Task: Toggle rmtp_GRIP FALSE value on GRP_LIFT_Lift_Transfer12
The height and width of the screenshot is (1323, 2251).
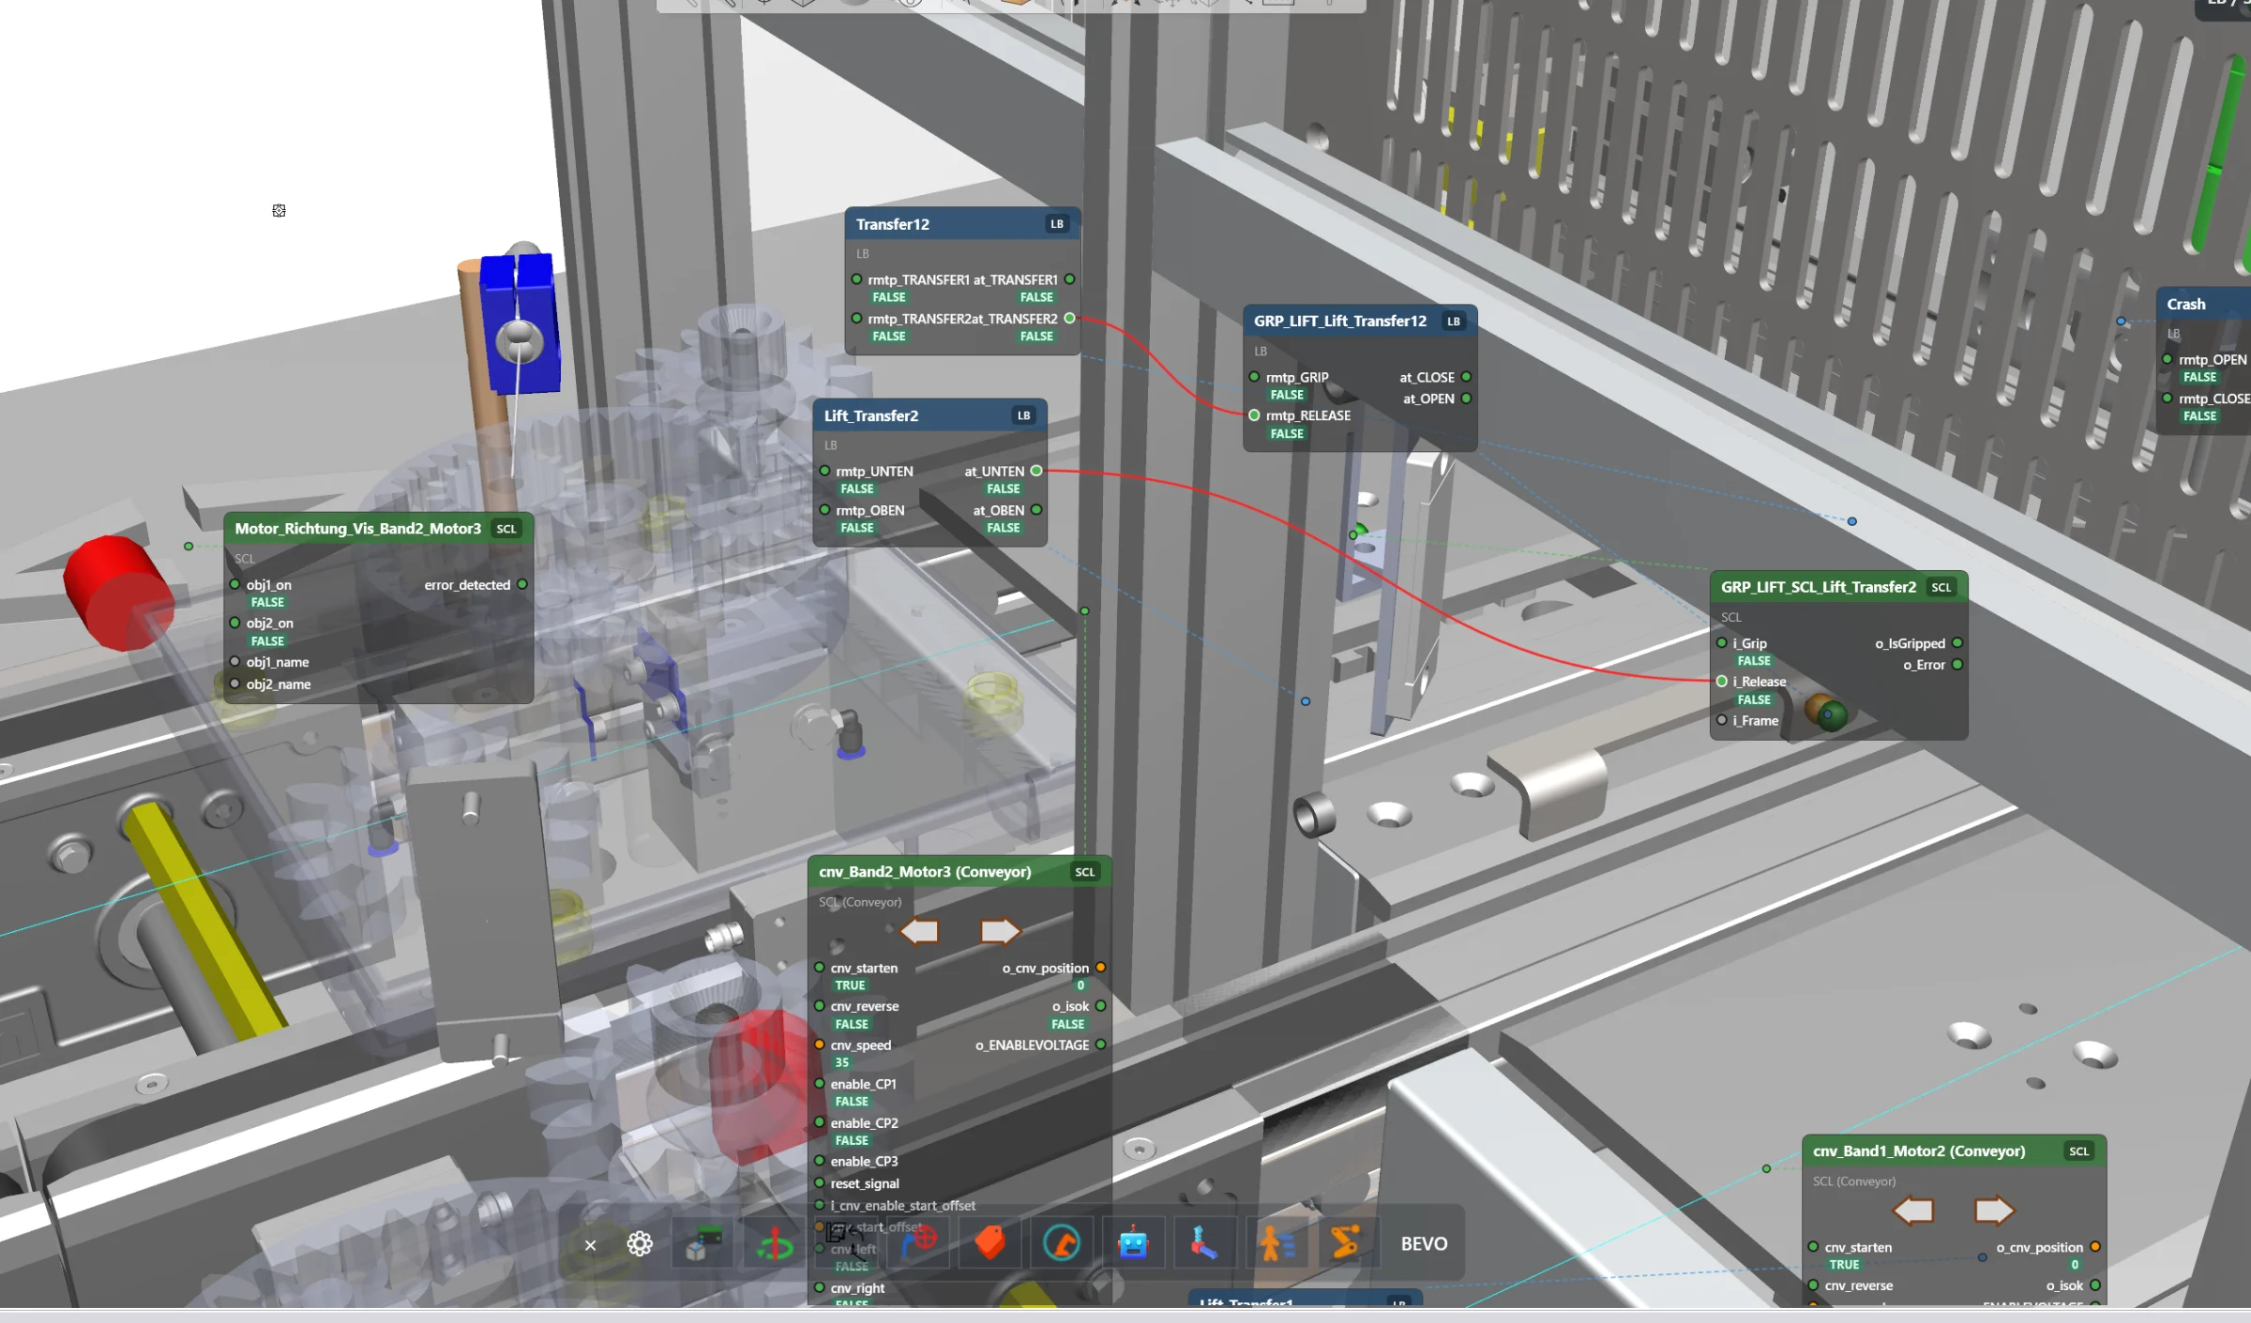Action: [x=1287, y=396]
